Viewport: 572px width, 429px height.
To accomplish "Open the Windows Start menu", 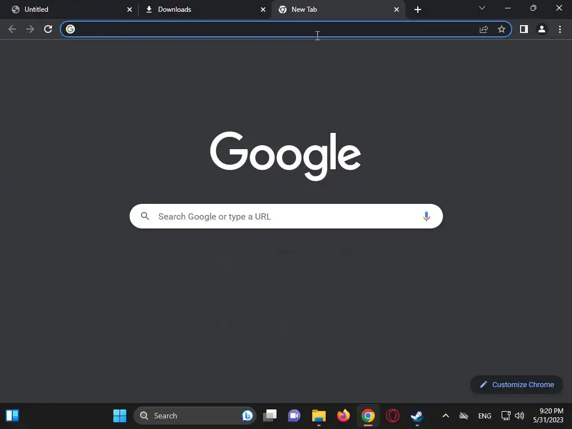I will [120, 416].
